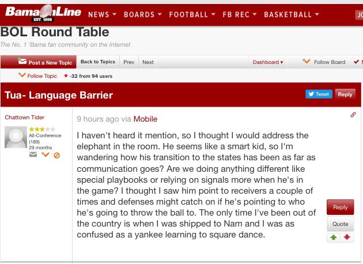The height and width of the screenshot is (264, 363).
Task: Expand the NEWS dropdown menu
Action: [102, 14]
